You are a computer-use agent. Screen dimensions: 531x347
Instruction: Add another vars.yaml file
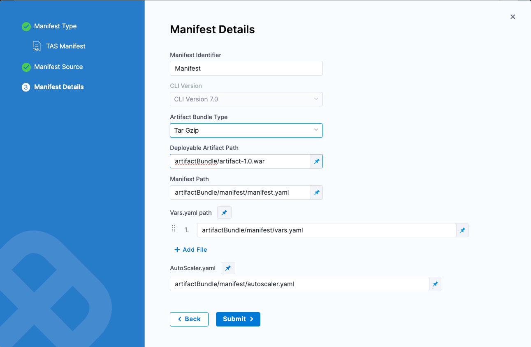[190, 250]
